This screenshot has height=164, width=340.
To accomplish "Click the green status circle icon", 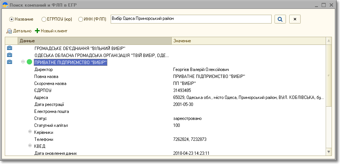I will (x=29, y=62).
